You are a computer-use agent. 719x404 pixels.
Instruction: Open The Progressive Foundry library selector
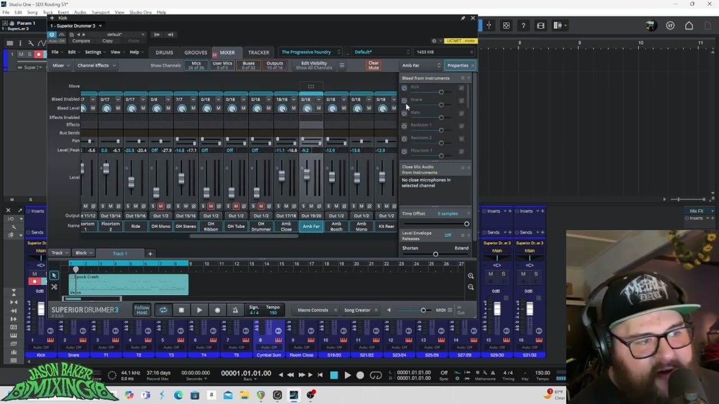click(311, 52)
